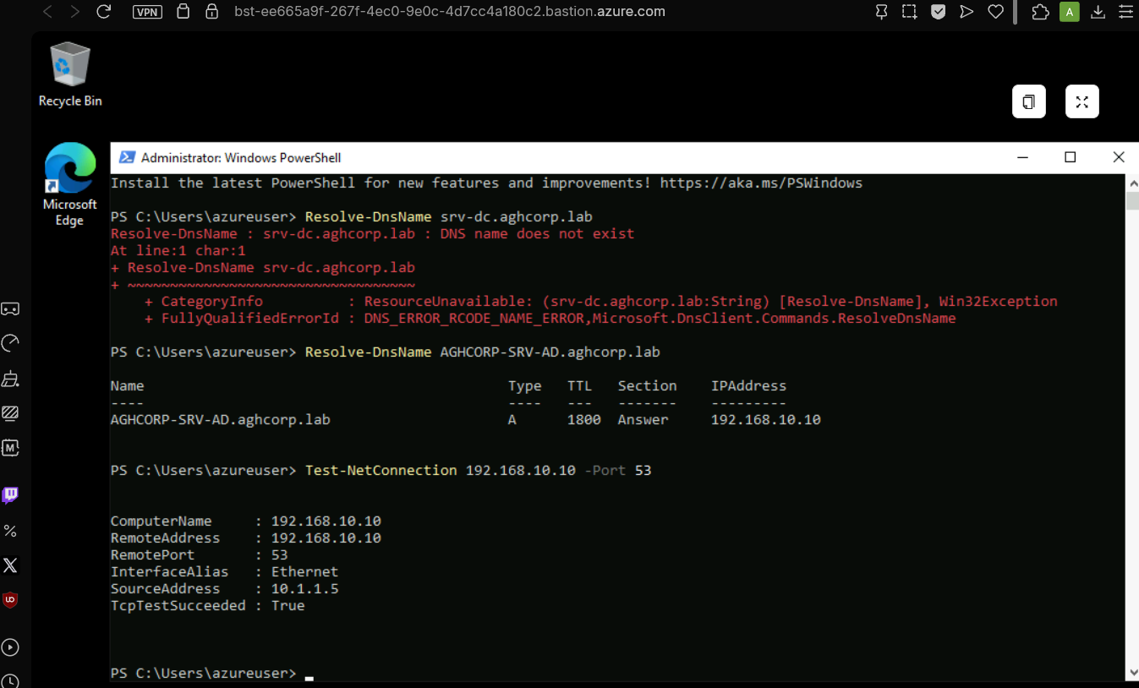This screenshot has height=688, width=1139.
Task: Click the https://aka.ms/PSWindows text
Action: 761,183
